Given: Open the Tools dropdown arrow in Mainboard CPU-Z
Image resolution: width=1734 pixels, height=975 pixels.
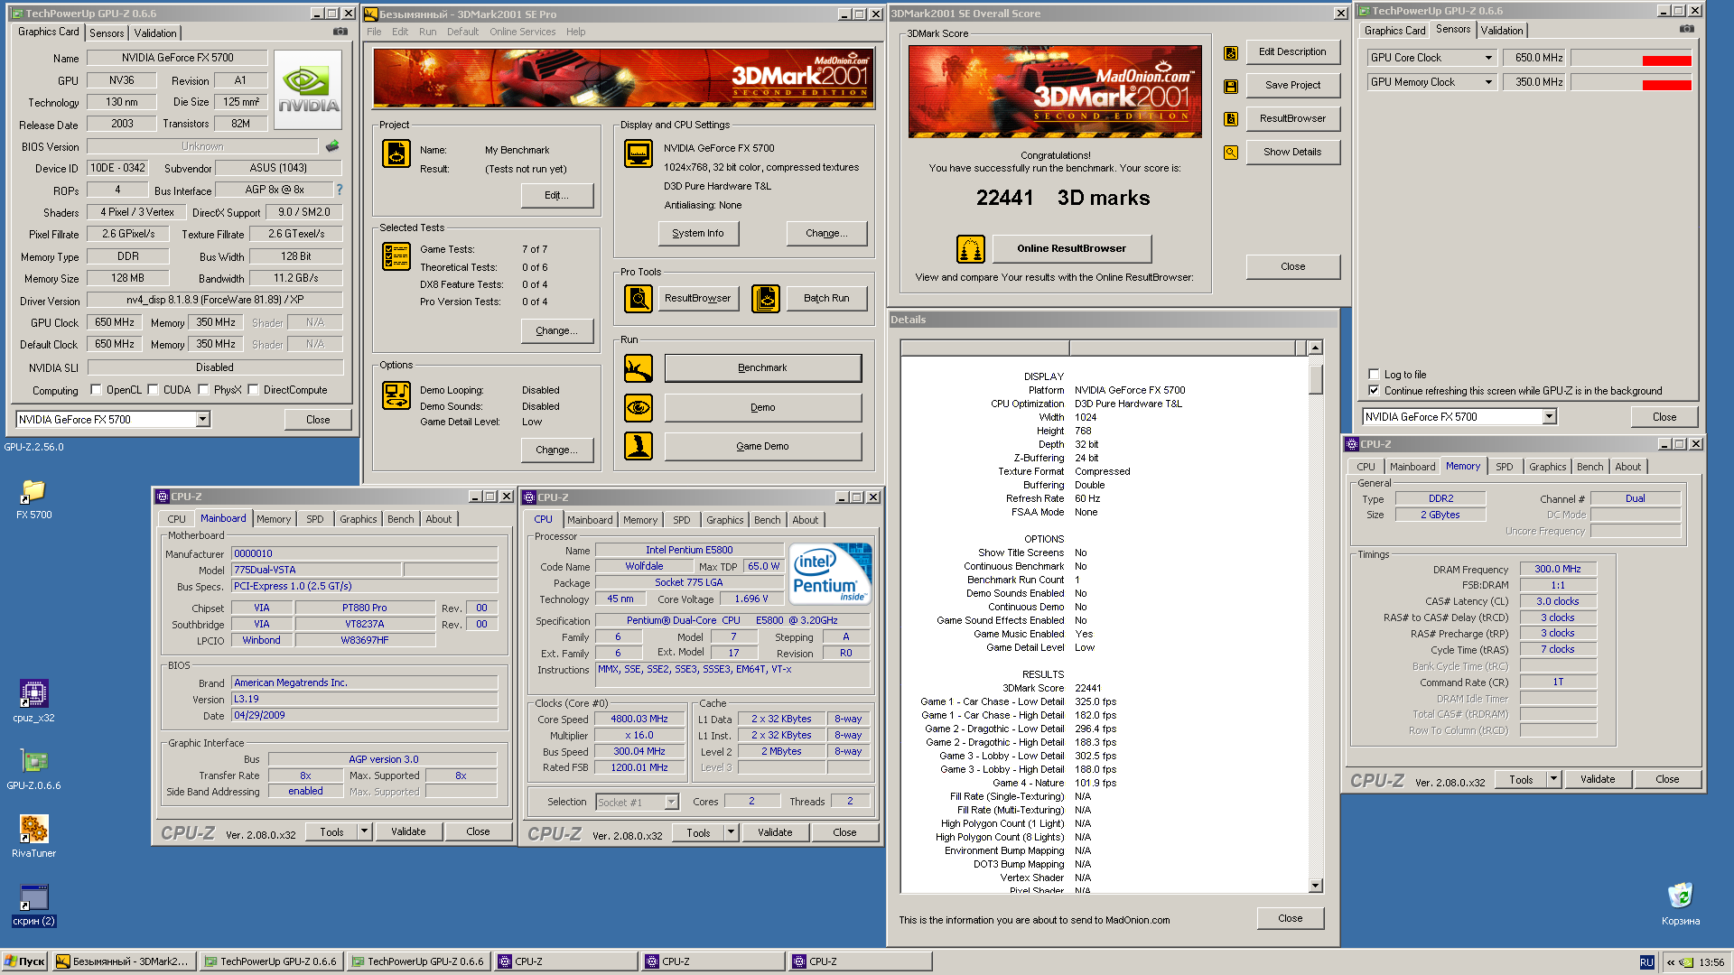Looking at the screenshot, I should click(x=364, y=831).
